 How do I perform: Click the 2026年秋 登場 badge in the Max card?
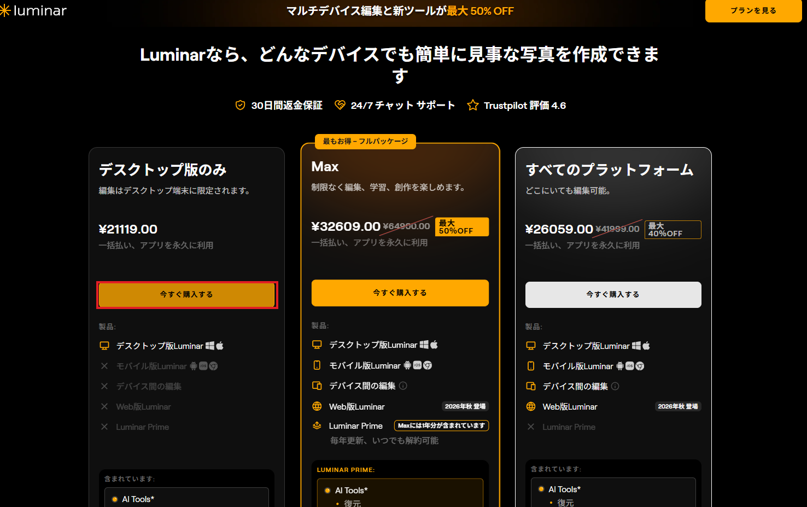(465, 406)
